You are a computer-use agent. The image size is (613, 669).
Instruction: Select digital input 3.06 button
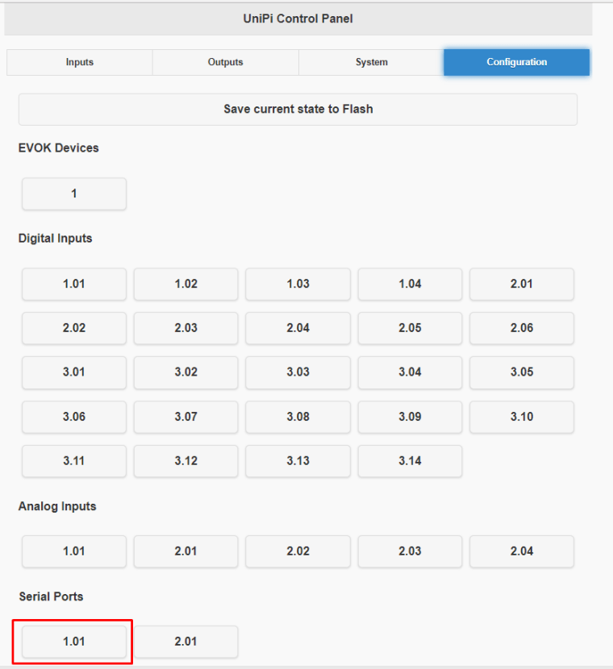tap(74, 417)
